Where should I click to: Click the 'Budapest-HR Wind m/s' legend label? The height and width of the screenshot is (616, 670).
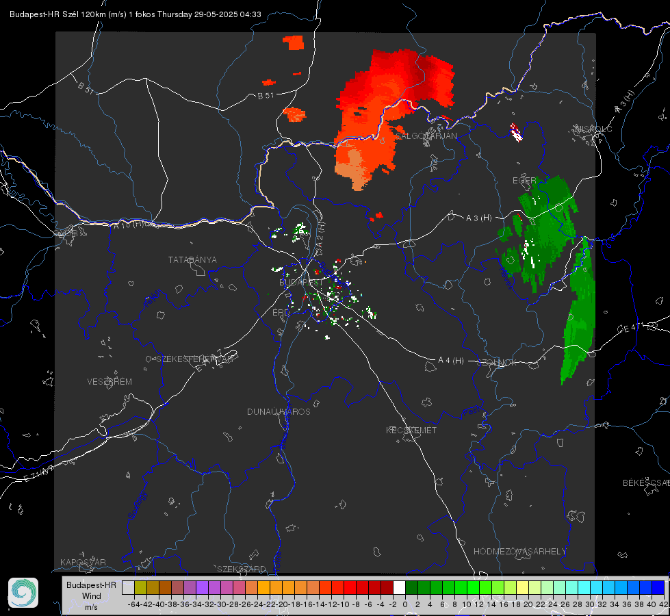click(x=92, y=595)
